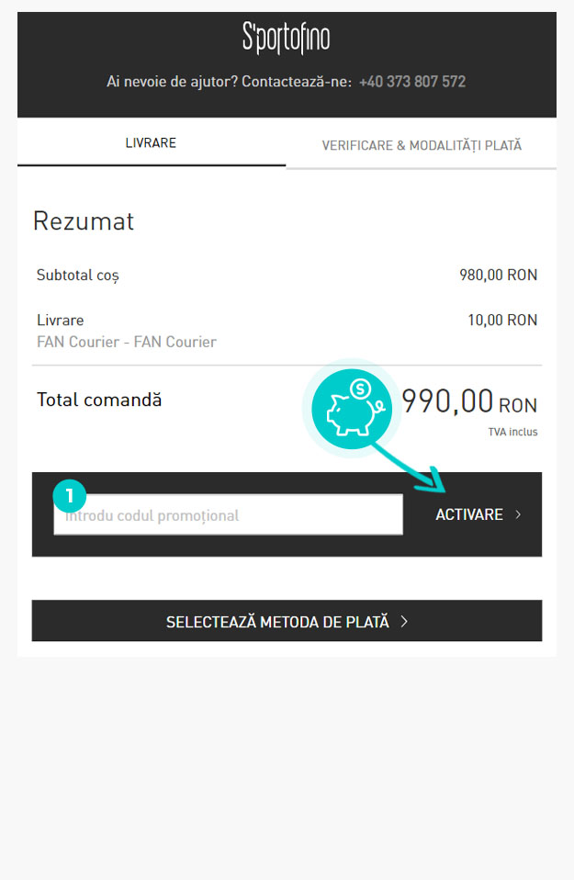Click the teal number 1 step badge

tap(70, 496)
